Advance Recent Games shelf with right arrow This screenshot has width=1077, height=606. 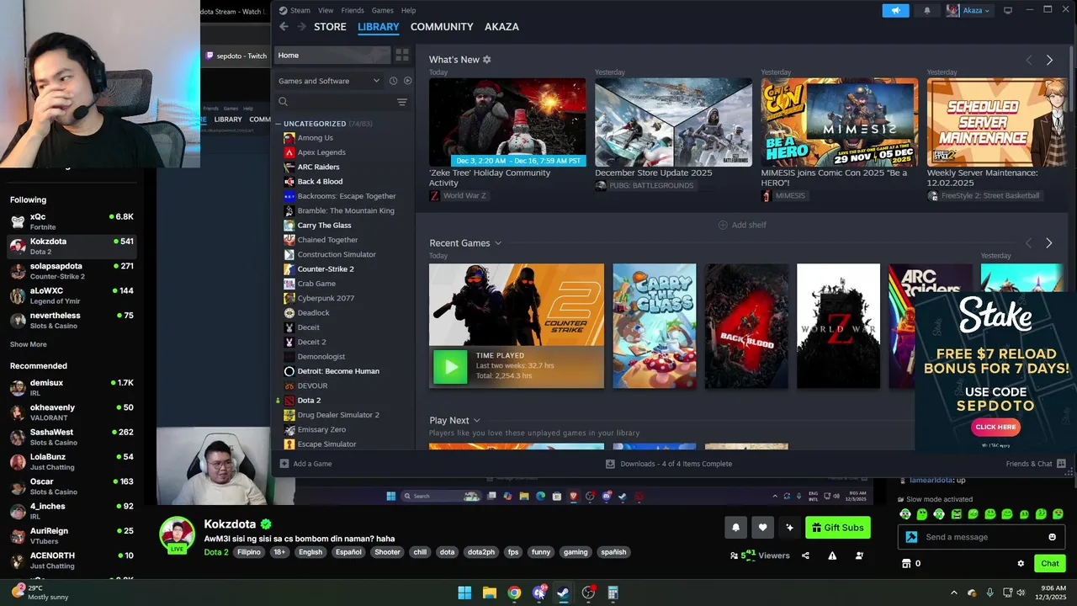[1048, 243]
